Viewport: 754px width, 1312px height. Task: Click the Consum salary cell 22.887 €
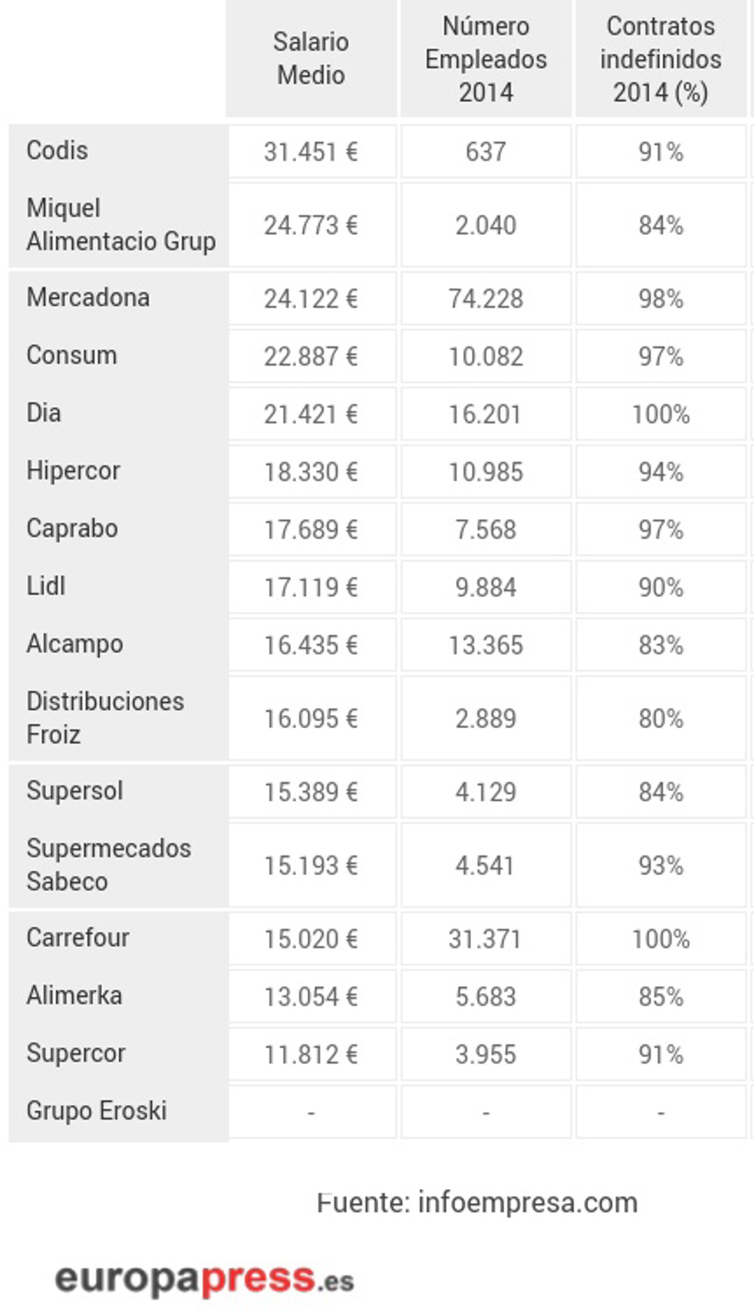[311, 357]
